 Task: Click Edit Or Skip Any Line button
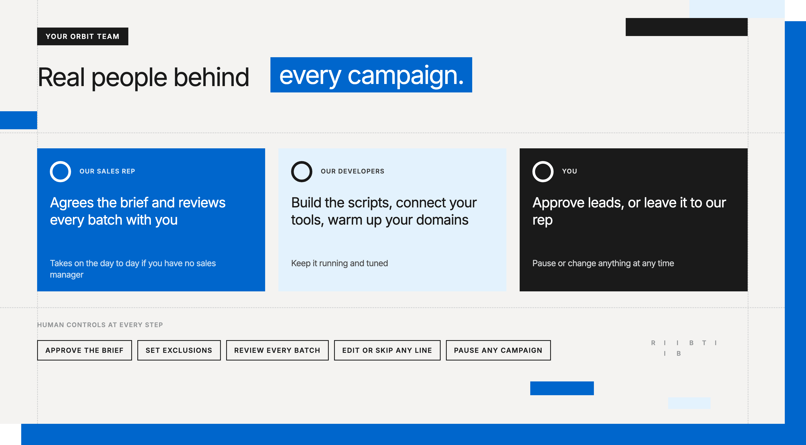click(387, 350)
